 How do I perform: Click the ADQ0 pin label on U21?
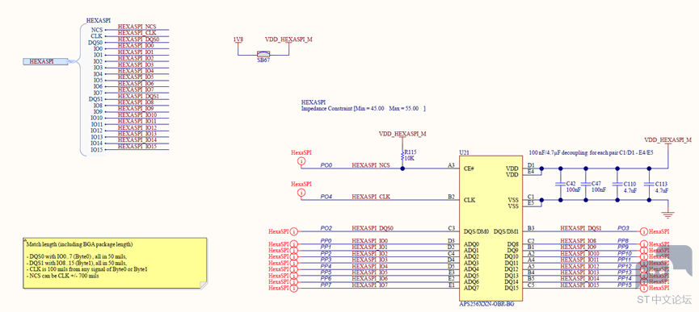pyautogui.click(x=471, y=244)
